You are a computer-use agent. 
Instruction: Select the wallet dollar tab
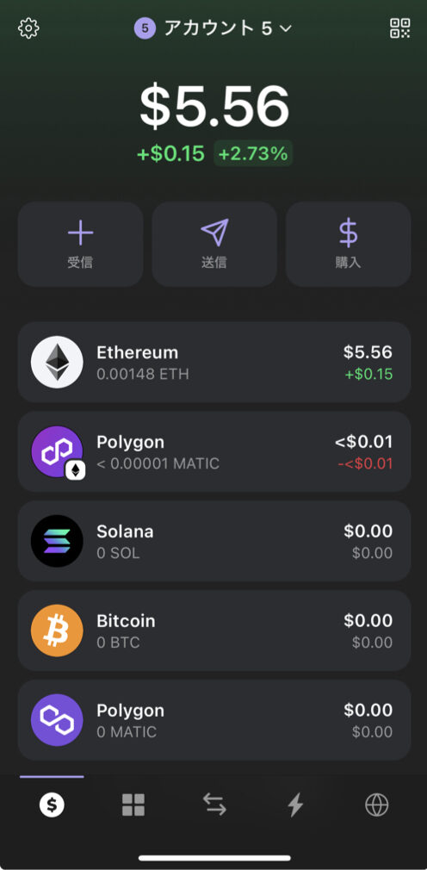(52, 805)
